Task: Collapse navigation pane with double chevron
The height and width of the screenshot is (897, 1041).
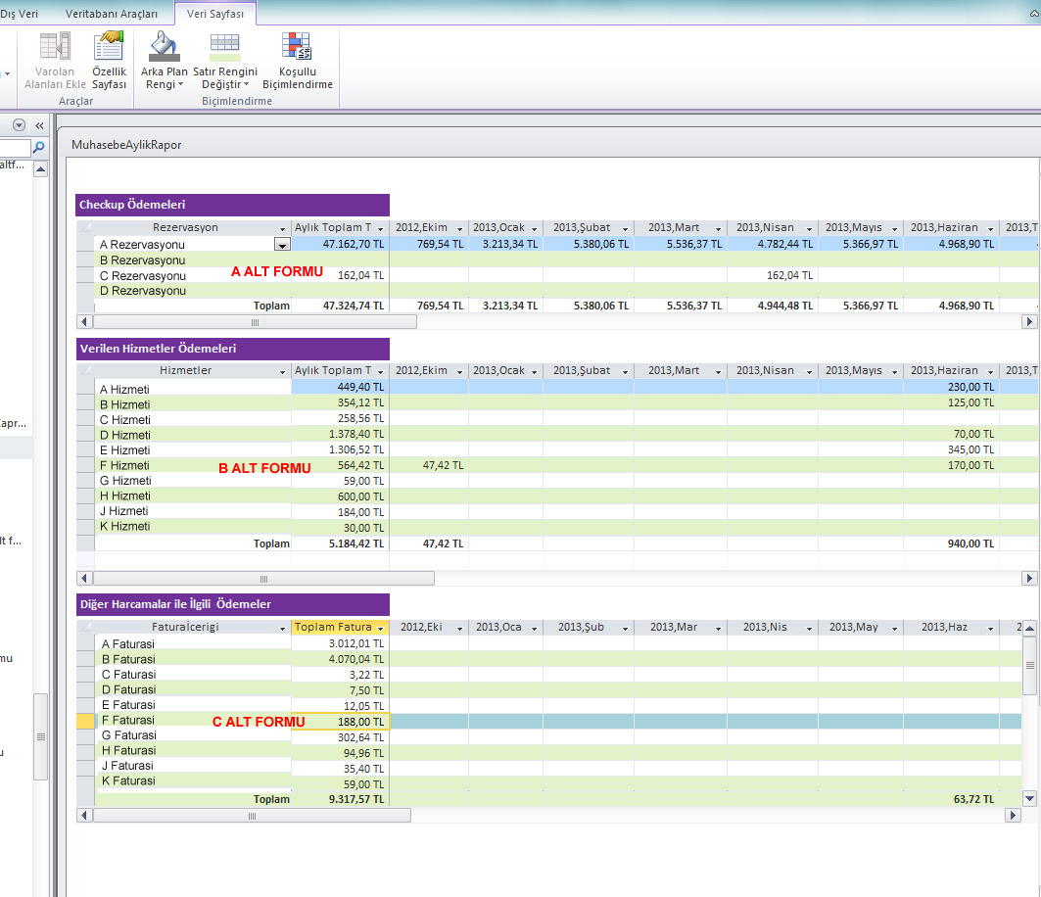Action: coord(39,125)
